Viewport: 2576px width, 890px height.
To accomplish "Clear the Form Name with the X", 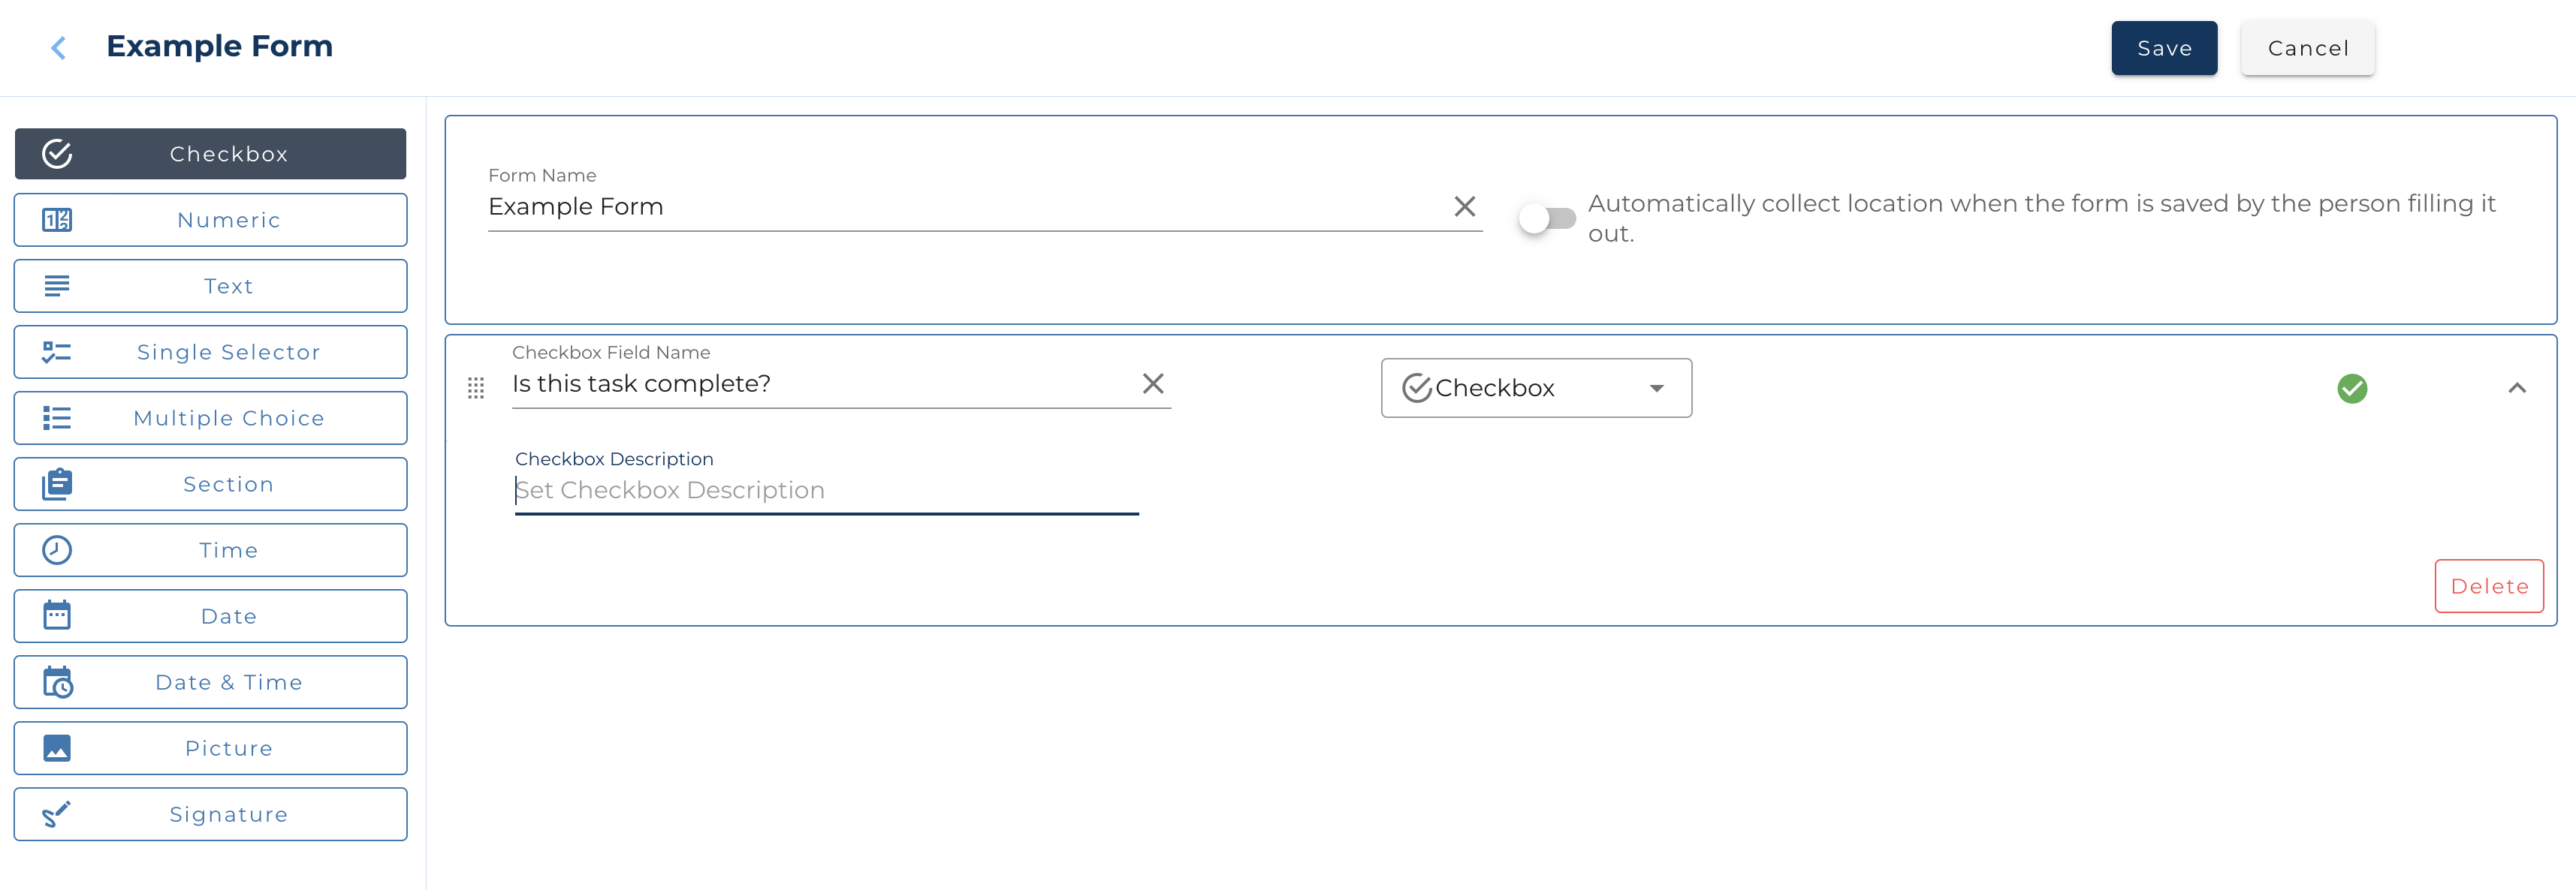I will pyautogui.click(x=1465, y=206).
